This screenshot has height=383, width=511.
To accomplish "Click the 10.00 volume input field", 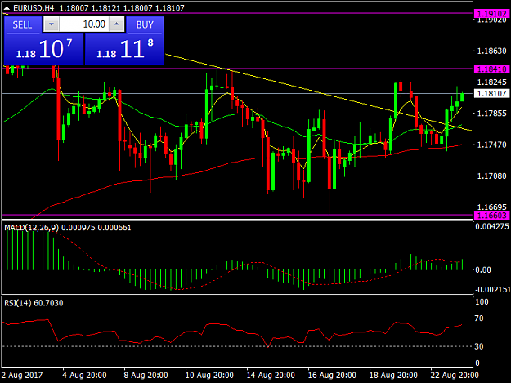I will (84, 24).
